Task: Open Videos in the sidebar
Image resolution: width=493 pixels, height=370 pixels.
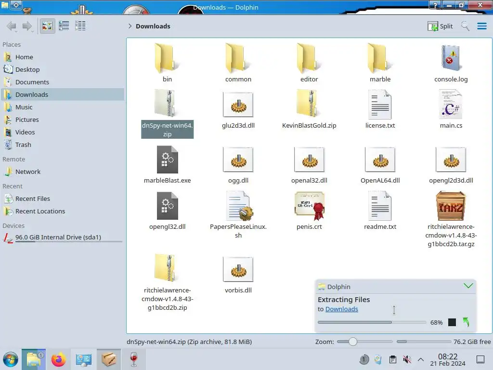Action: 63,132
